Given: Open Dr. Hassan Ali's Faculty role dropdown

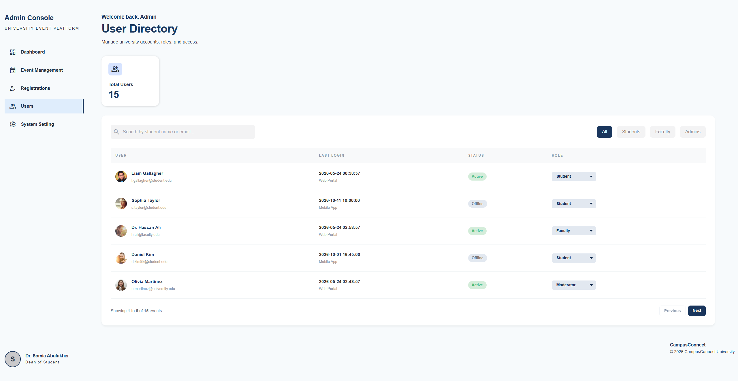Looking at the screenshot, I should [x=574, y=231].
